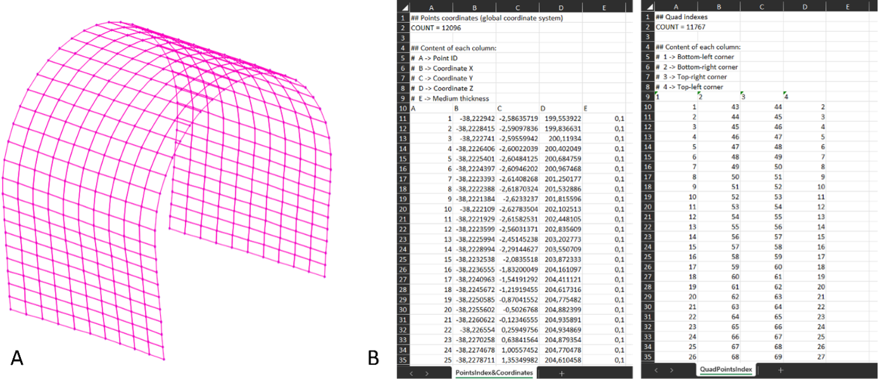Click the '## Content of each column:' cell in quad sheet

pyautogui.click(x=698, y=47)
